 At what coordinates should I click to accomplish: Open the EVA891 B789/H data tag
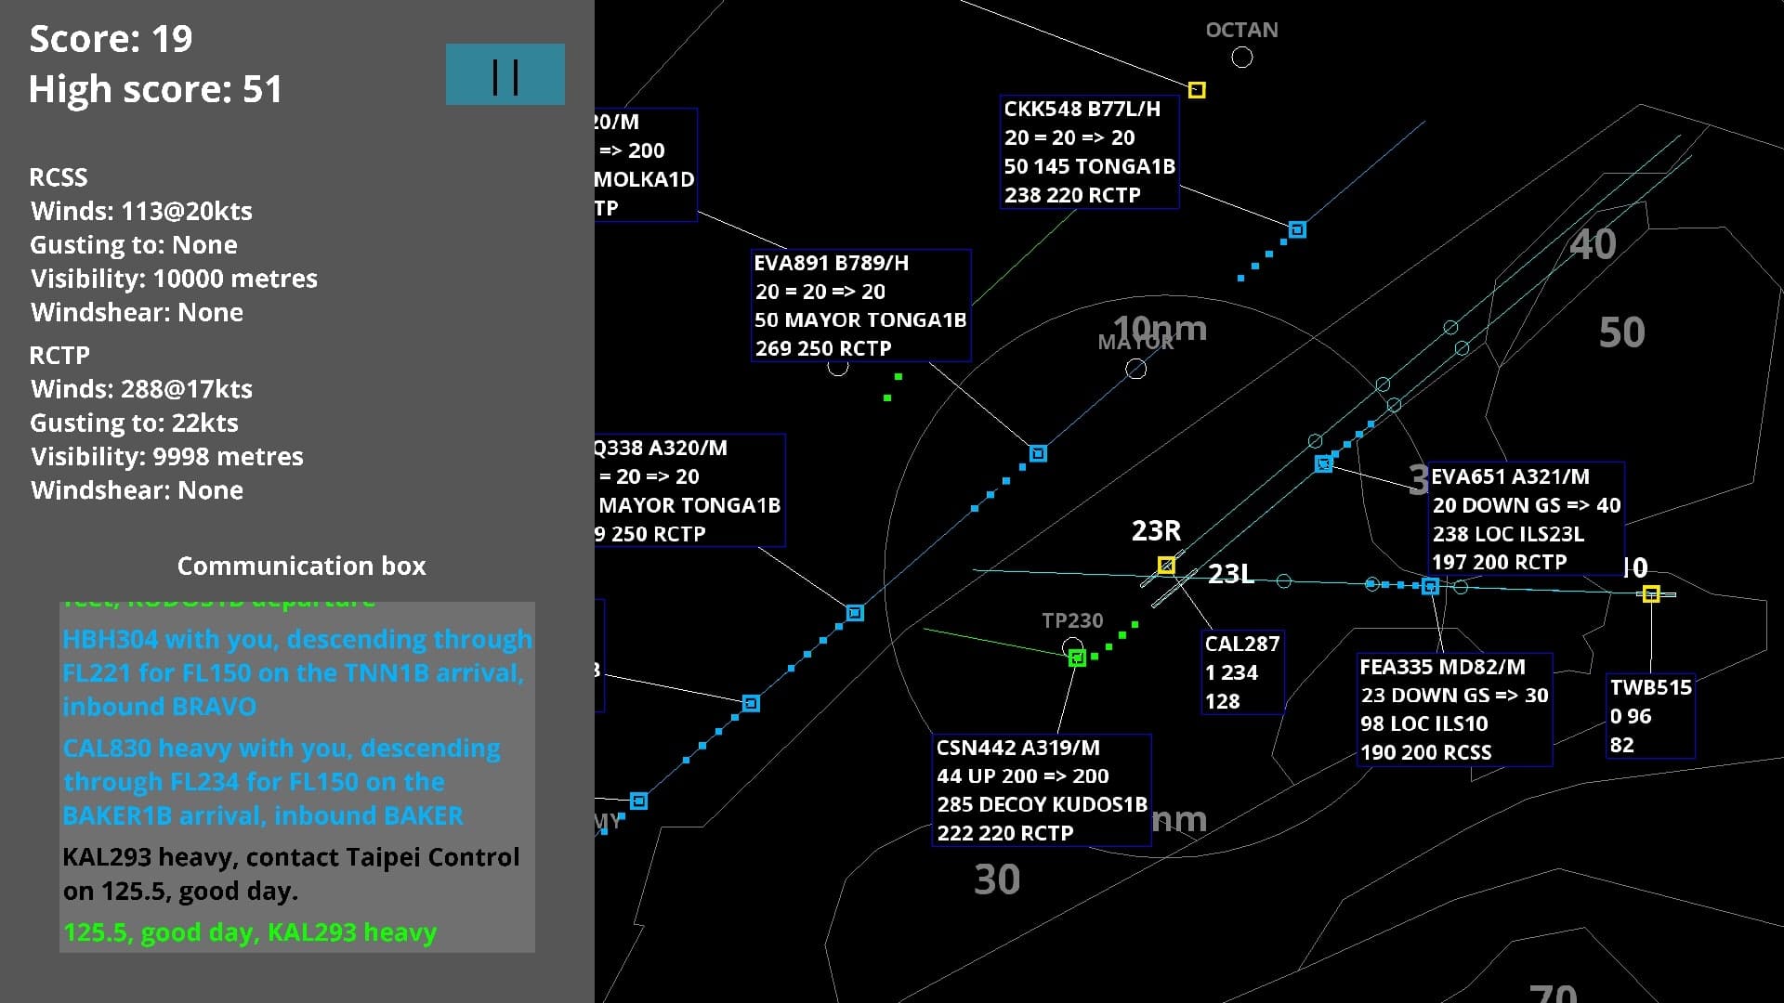coord(860,306)
